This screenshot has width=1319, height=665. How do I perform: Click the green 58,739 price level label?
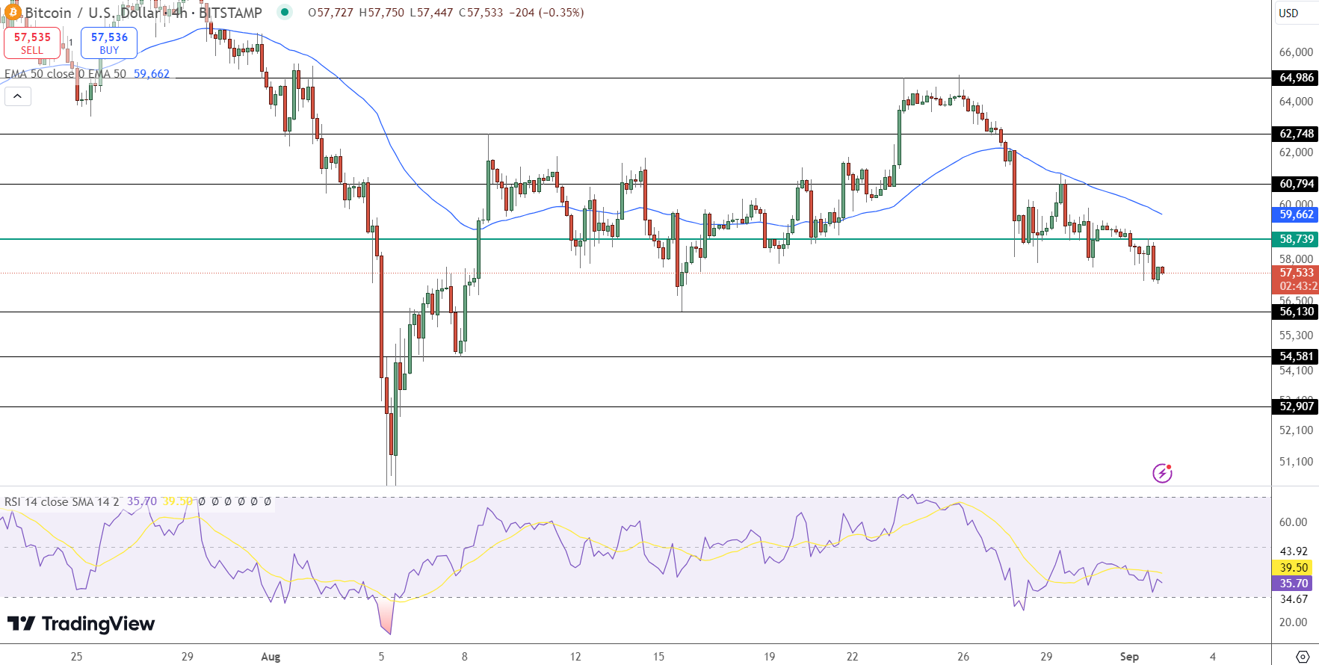pos(1295,239)
